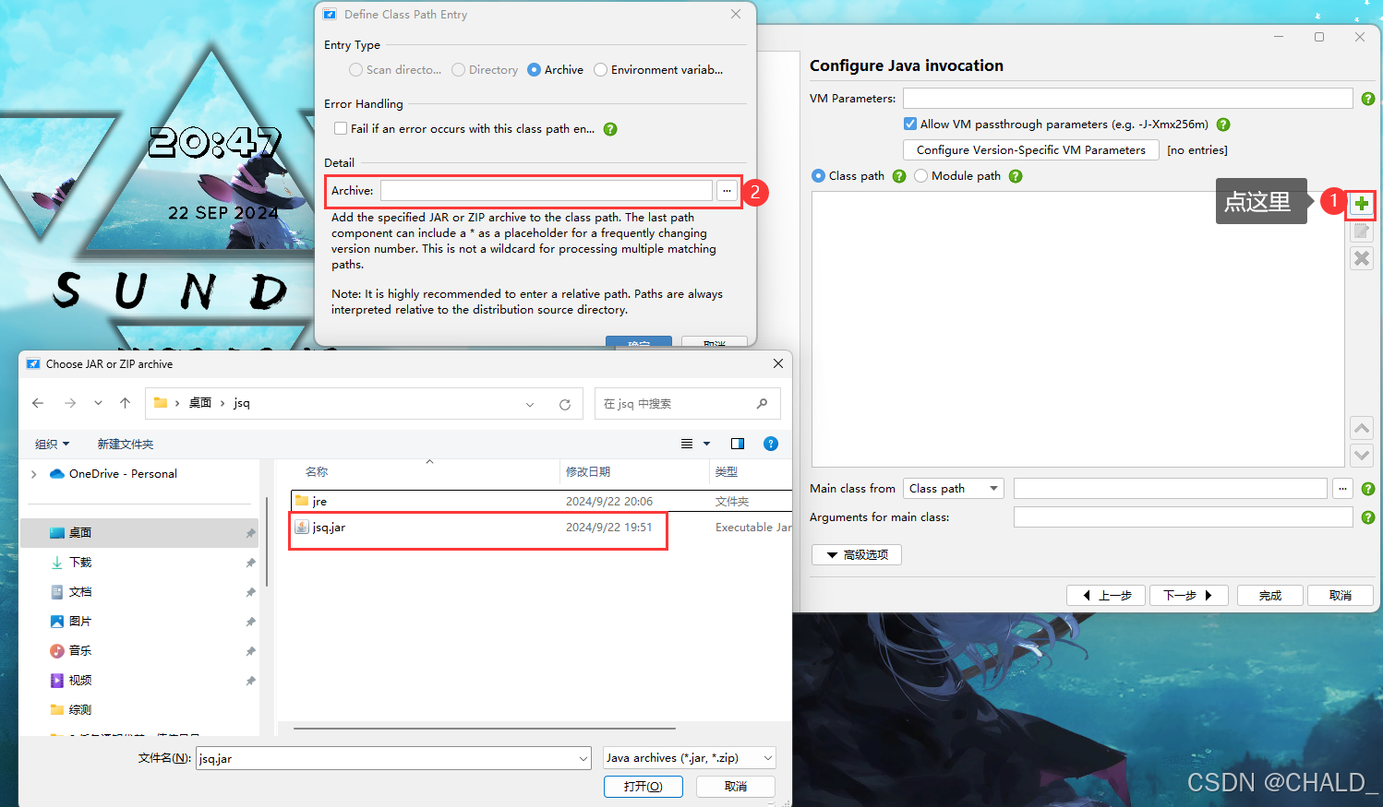1383x807 pixels.
Task: Click the help icon beside VM Parameters
Action: (x=1367, y=98)
